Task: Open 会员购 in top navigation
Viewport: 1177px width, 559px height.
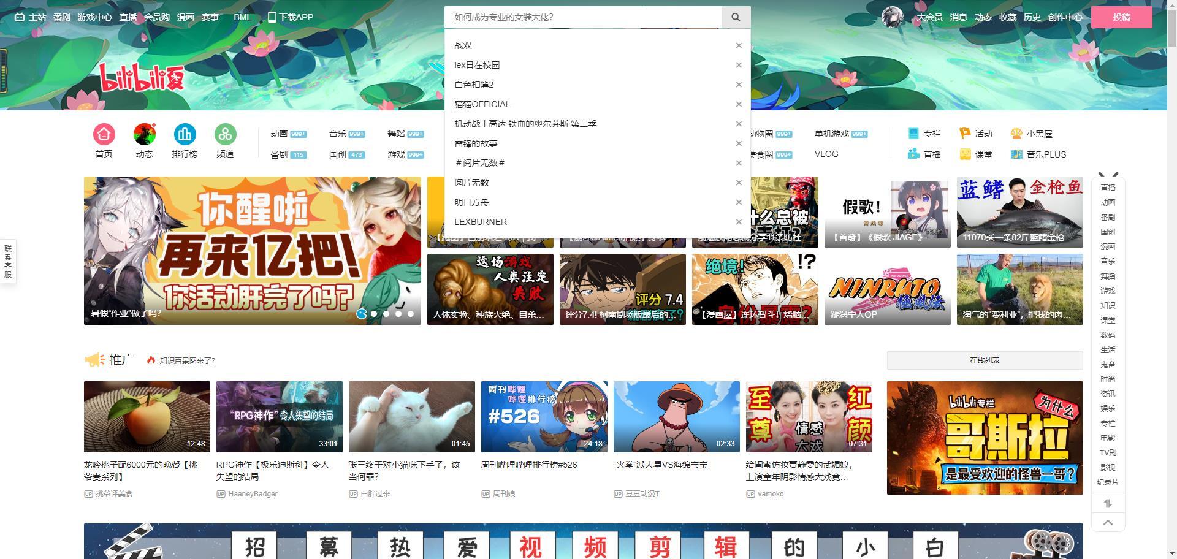Action: pyautogui.click(x=157, y=17)
